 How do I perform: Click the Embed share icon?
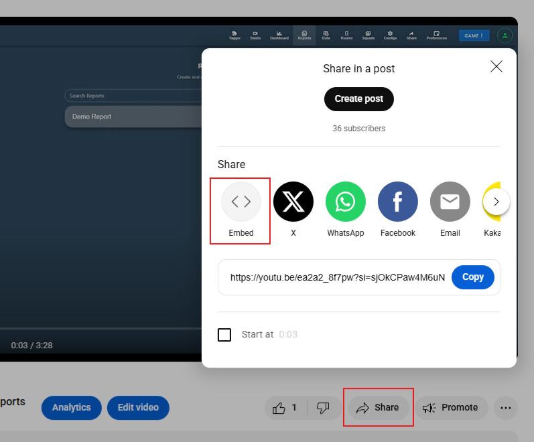(241, 202)
